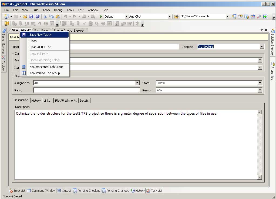Select New Vertical Tab Group

(x=44, y=73)
